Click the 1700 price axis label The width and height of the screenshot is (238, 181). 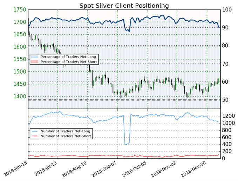tap(20, 22)
